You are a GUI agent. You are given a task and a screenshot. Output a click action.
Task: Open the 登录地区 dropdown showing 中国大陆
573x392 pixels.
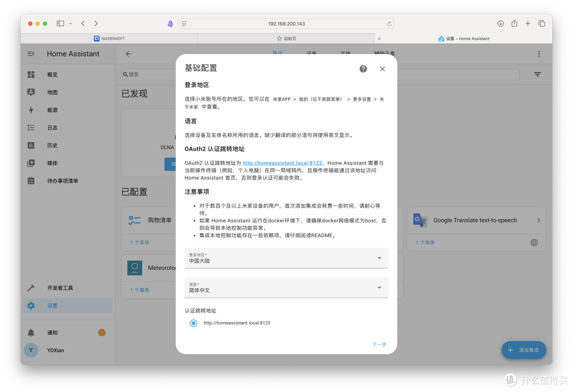point(286,258)
